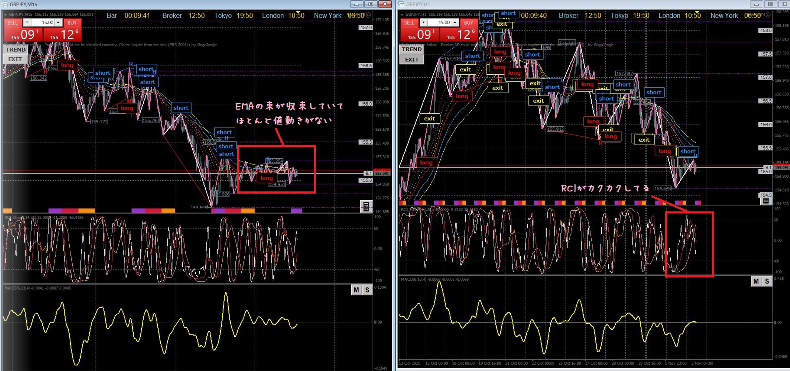Click the 156.5 price level tag in M15 chart

(x=366, y=66)
